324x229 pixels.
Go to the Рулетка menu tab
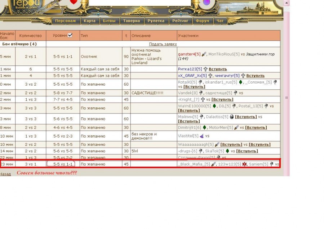click(156, 21)
